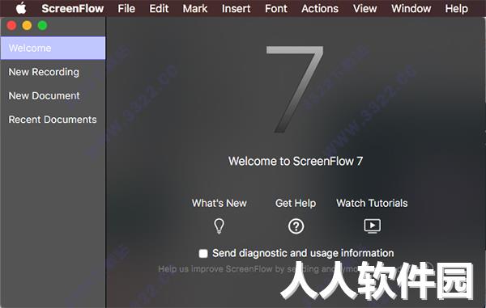Click the What's New lightbulb icon

point(220,226)
